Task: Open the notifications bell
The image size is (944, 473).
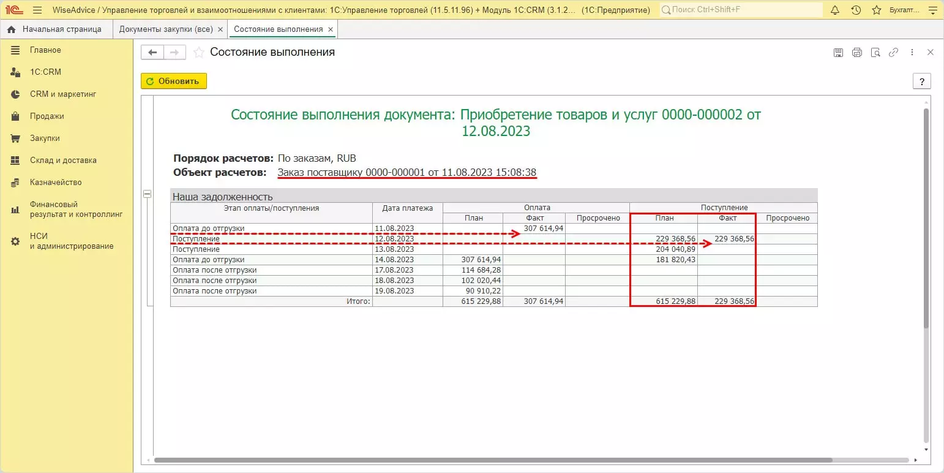Action: pos(835,10)
